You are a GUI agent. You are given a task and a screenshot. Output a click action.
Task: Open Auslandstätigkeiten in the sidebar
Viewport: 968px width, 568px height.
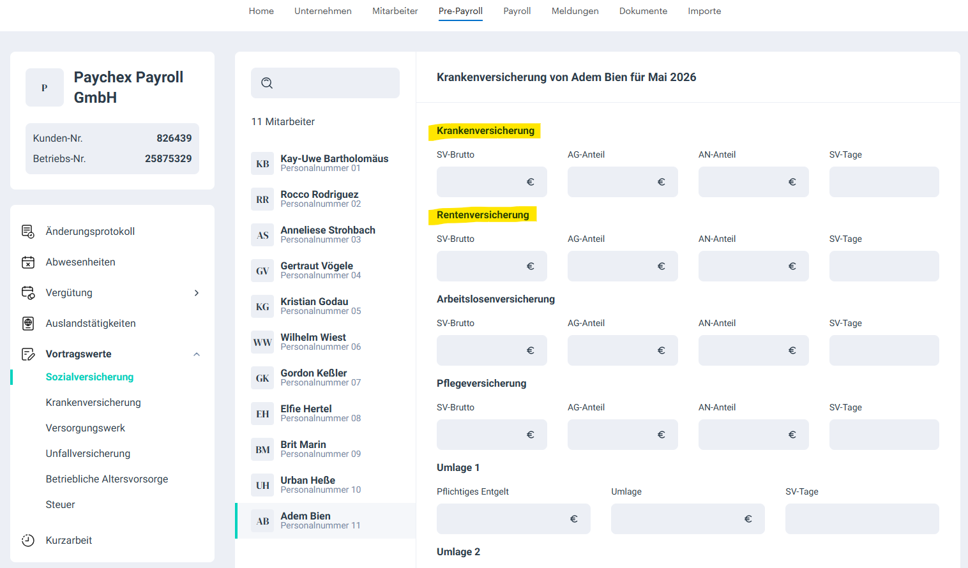[91, 323]
